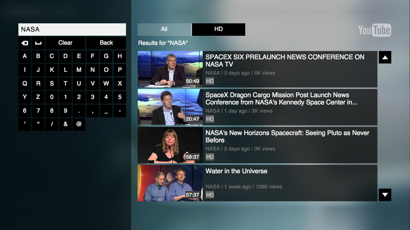The image size is (410, 230).
Task: Click the New Horizons video thumbnail
Action: (x=170, y=145)
